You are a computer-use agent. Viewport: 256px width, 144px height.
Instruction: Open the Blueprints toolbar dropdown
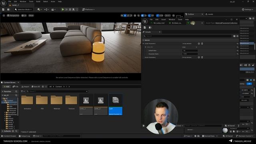tap(46, 10)
